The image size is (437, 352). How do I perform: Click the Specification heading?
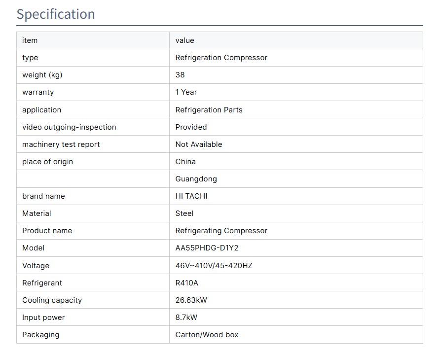click(56, 14)
